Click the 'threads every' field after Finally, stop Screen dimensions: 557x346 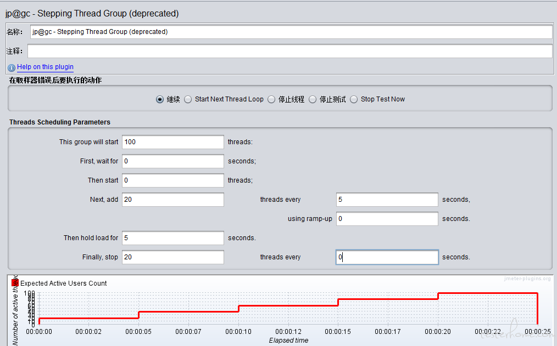(x=387, y=257)
